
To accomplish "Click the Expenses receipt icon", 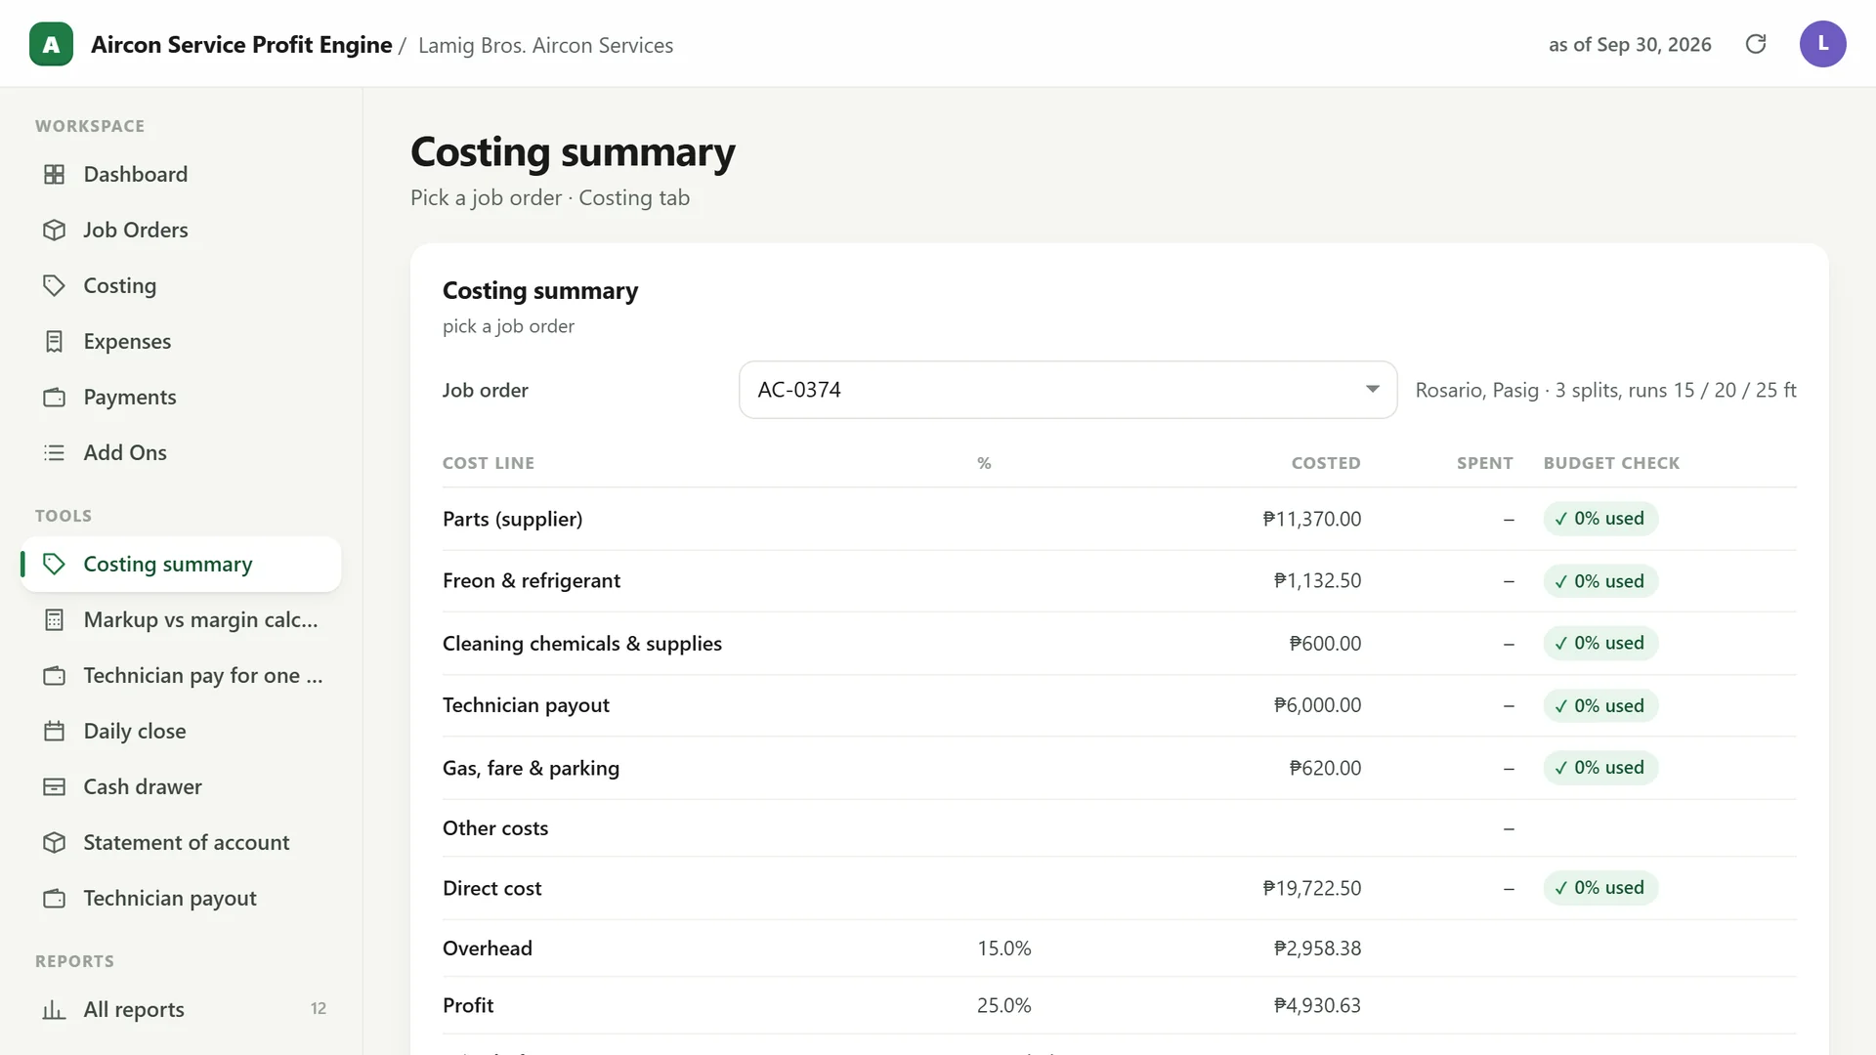I will pos(55,341).
